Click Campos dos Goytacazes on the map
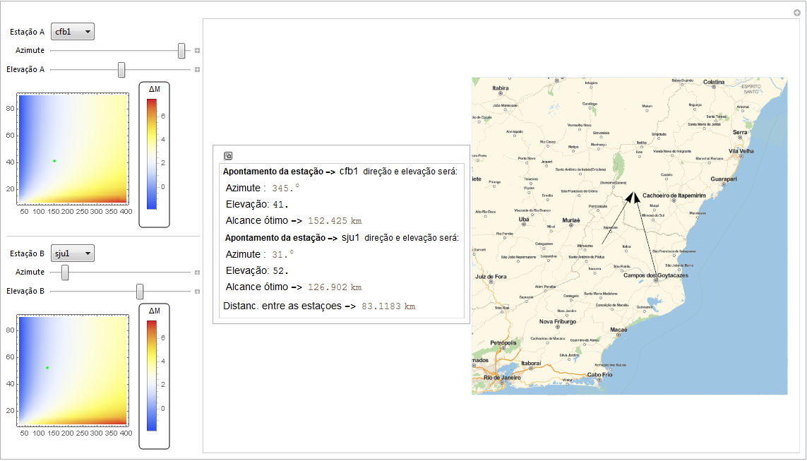This screenshot has width=807, height=461. pyautogui.click(x=656, y=275)
